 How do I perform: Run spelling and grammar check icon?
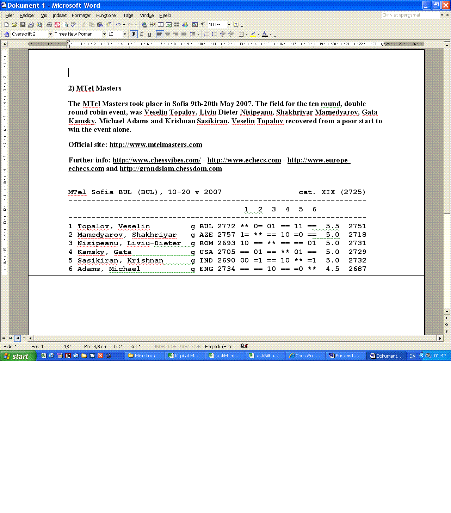pos(73,25)
